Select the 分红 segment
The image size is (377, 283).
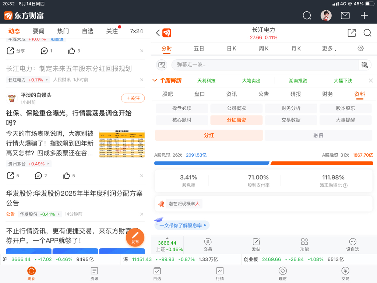209,135
